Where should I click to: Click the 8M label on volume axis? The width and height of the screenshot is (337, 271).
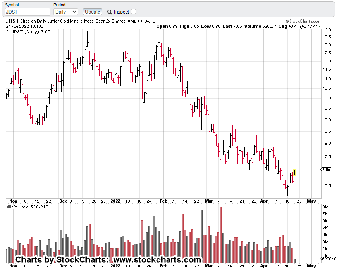click(325, 207)
